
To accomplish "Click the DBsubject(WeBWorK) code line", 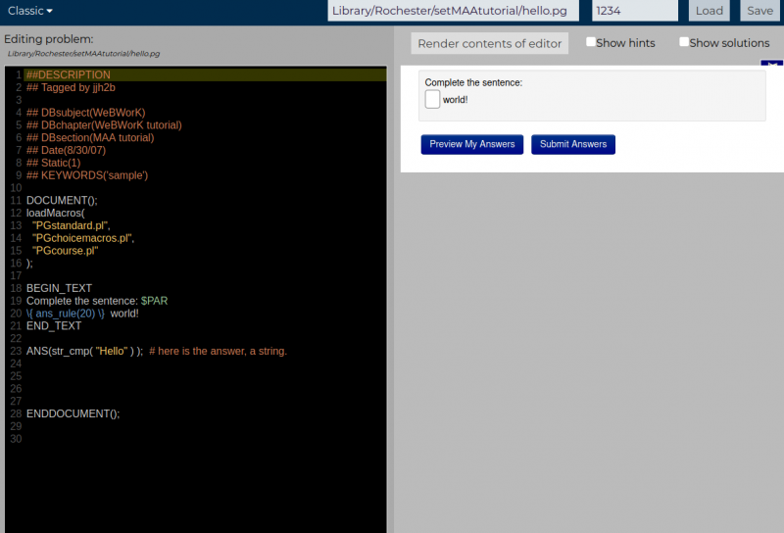I will 85,113.
